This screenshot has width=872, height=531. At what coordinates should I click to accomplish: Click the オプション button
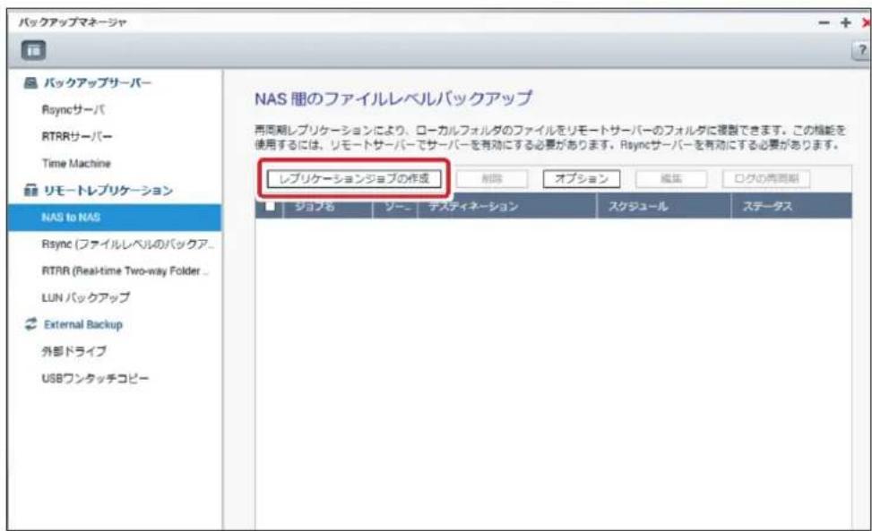[x=581, y=179]
